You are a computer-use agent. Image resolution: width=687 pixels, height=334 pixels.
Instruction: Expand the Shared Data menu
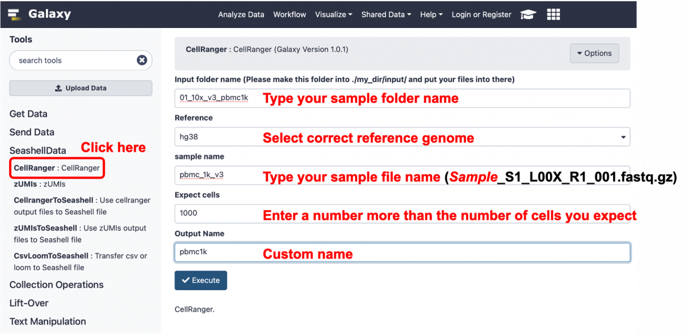point(386,15)
